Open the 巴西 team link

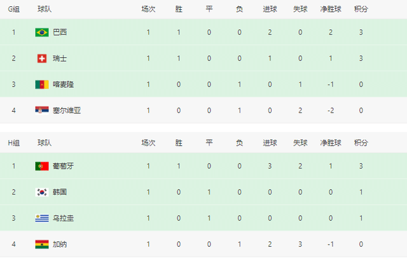point(60,32)
